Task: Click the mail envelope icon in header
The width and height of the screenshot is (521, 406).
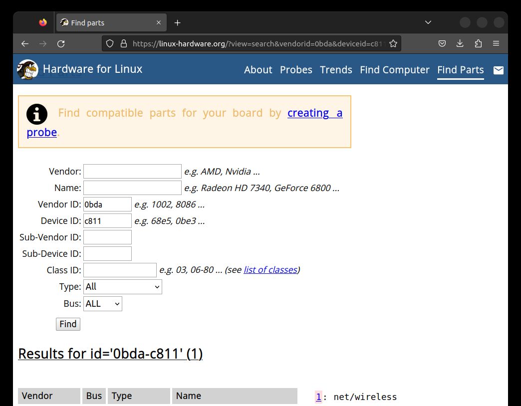Action: coord(498,70)
